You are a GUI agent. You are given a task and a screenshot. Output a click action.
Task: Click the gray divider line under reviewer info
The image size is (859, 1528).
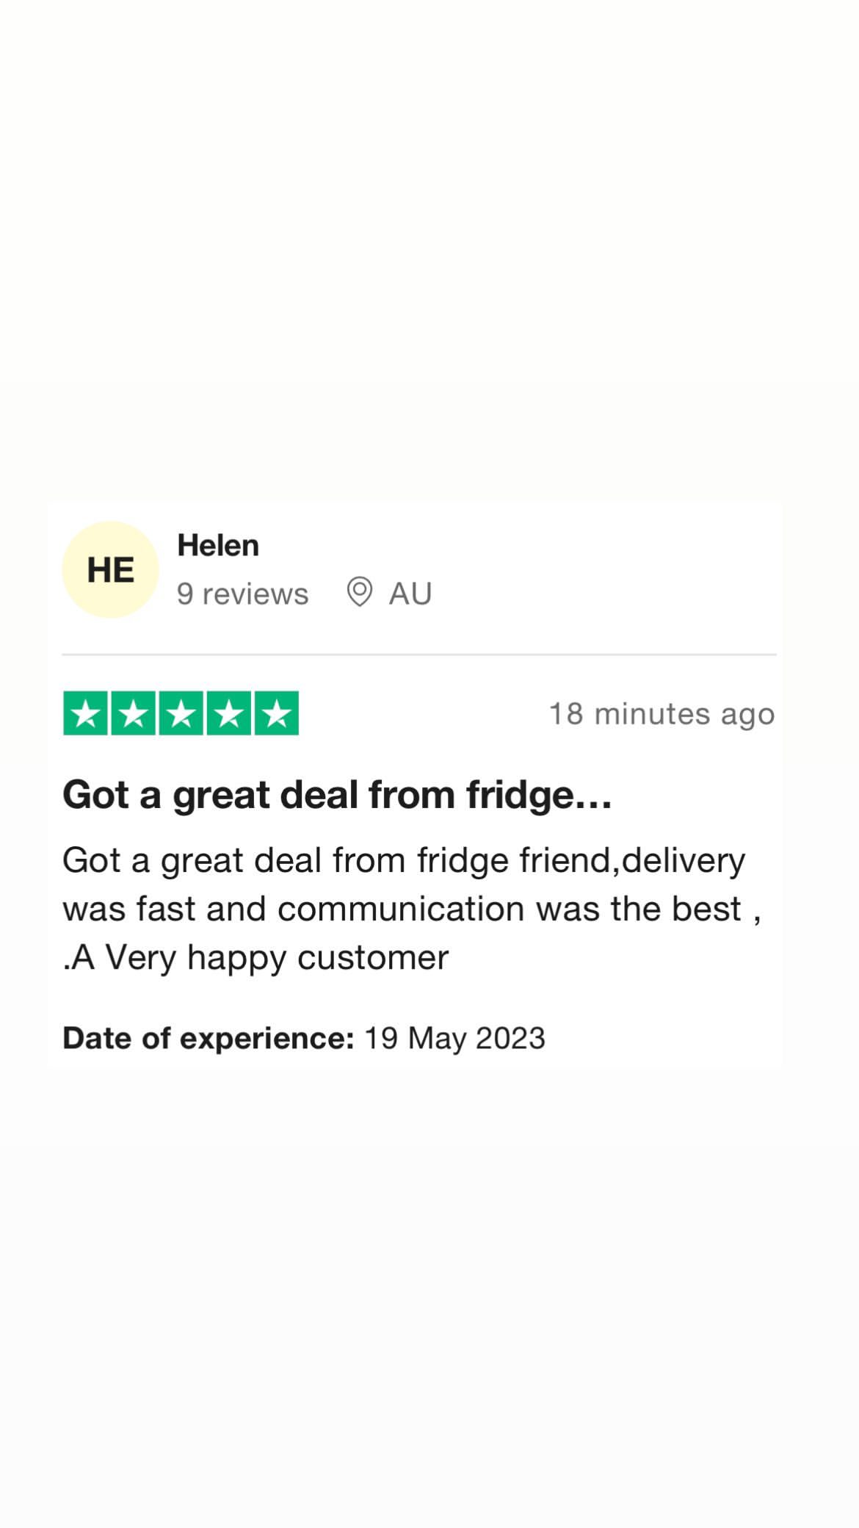419,654
